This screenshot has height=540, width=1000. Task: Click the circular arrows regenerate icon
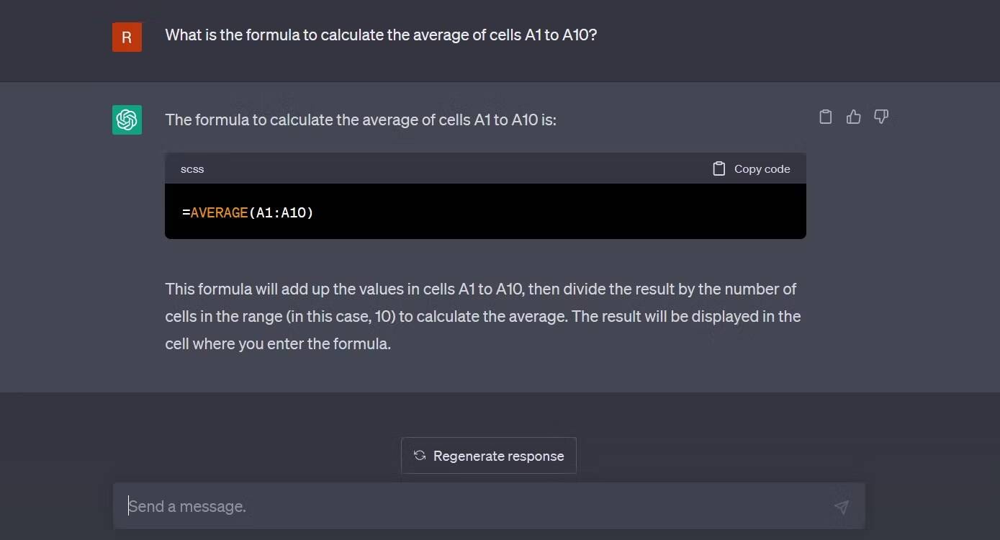(420, 456)
